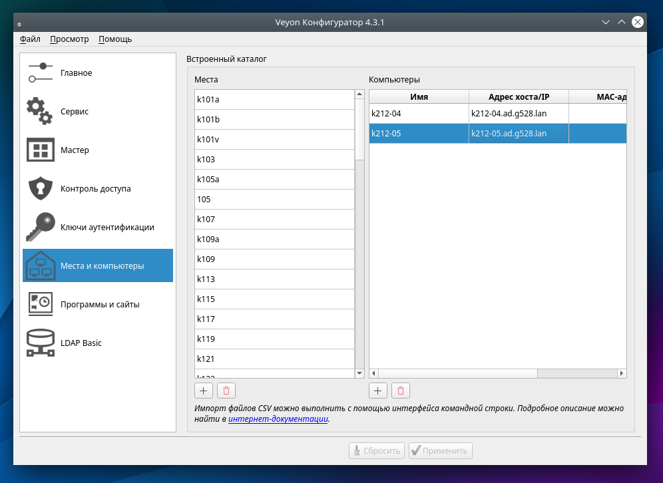Open the Сервис gears icon
The width and height of the screenshot is (663, 483).
tap(40, 111)
